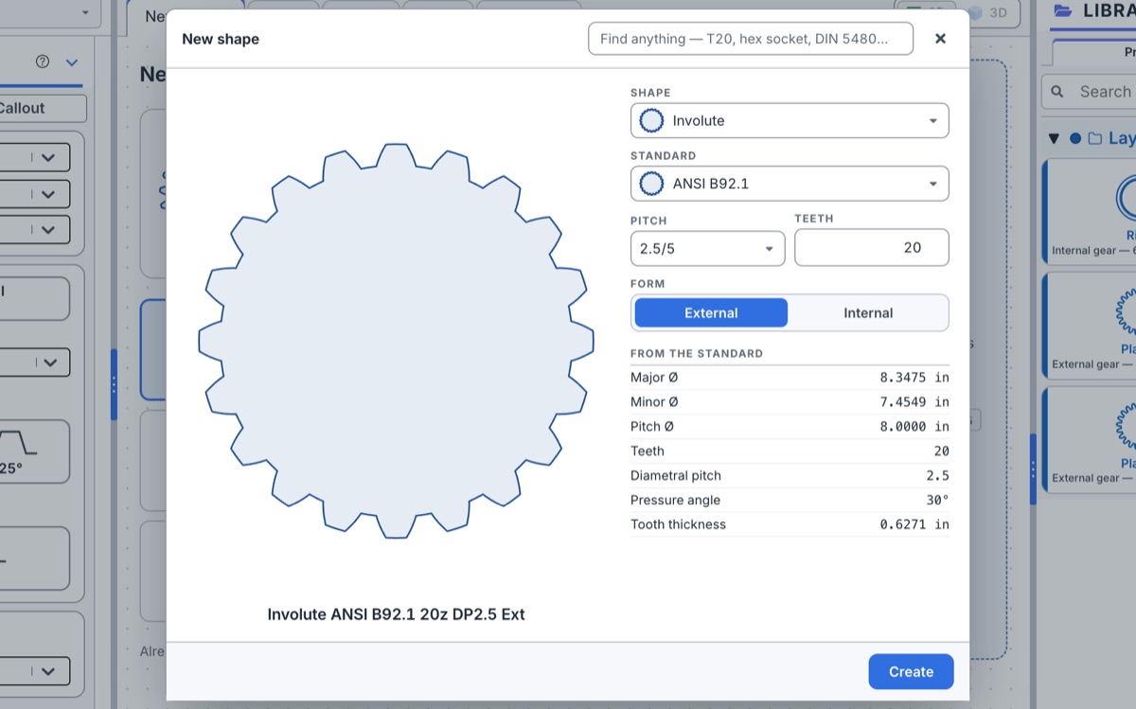The height and width of the screenshot is (709, 1136).
Task: Open the Standard dropdown showing ANSI B92.1
Action: pyautogui.click(x=790, y=184)
